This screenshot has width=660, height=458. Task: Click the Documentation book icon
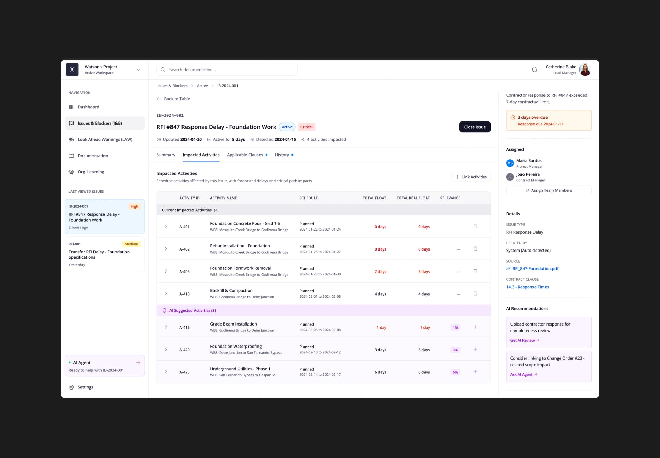coord(71,156)
